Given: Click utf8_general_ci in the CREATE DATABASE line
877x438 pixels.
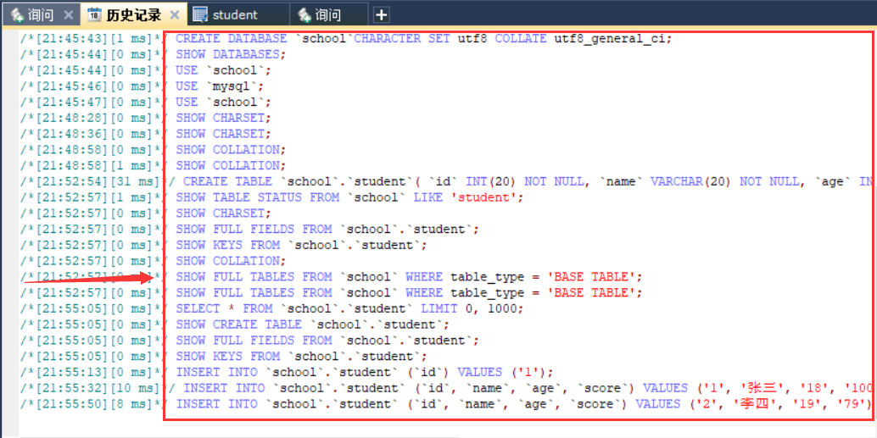Looking at the screenshot, I should click(610, 39).
